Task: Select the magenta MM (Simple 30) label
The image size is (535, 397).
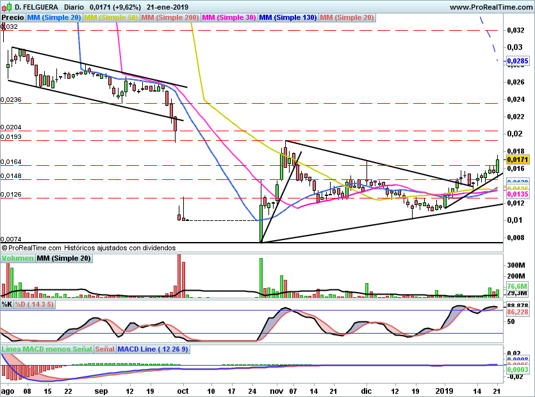Action: tap(228, 17)
